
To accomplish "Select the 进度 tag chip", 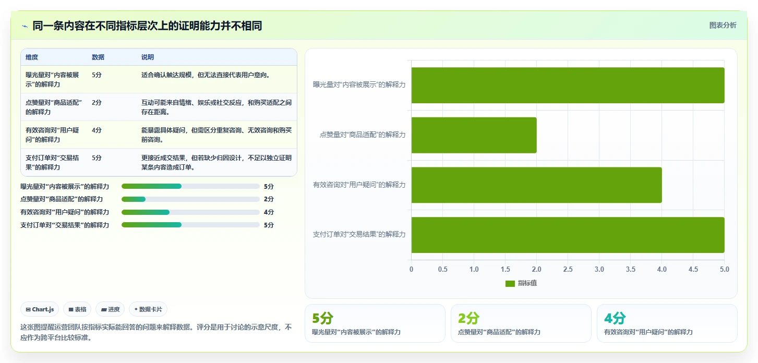I will coord(110,309).
